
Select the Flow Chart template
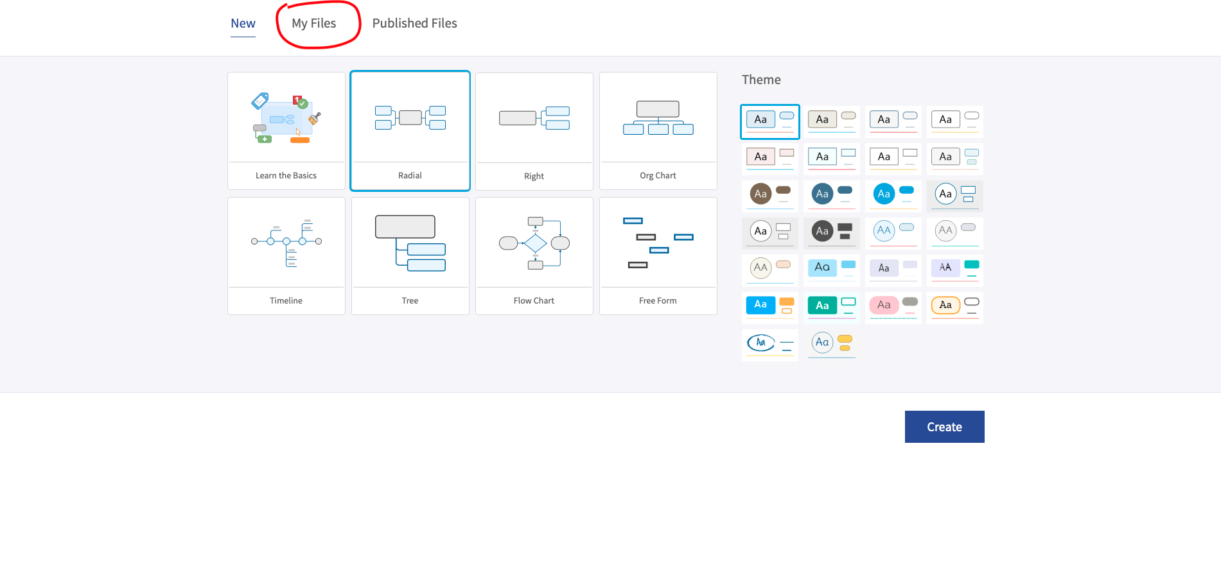coord(534,255)
